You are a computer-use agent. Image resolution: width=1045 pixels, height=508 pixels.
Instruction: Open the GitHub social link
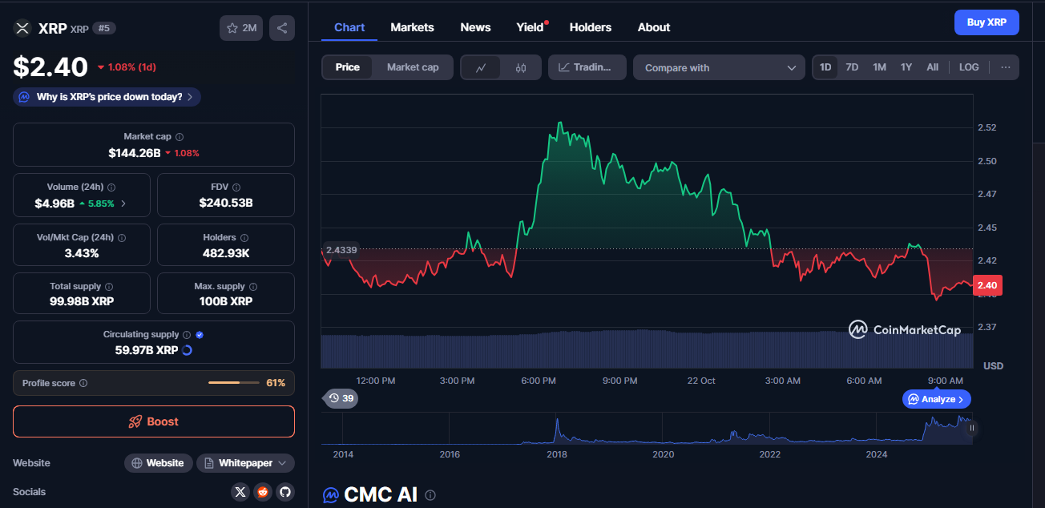[285, 492]
